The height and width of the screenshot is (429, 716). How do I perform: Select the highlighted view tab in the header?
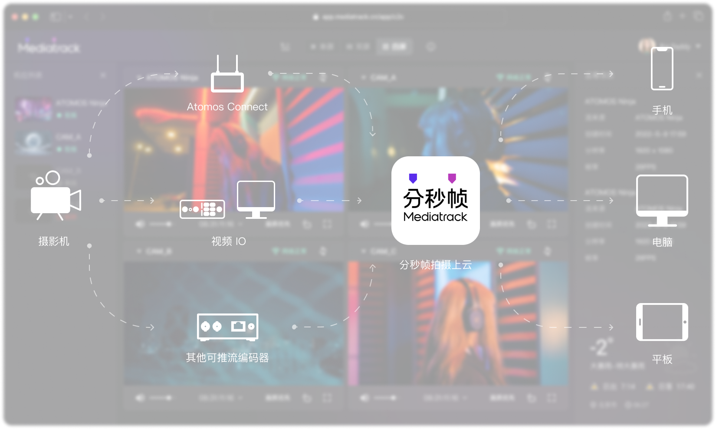[394, 46]
